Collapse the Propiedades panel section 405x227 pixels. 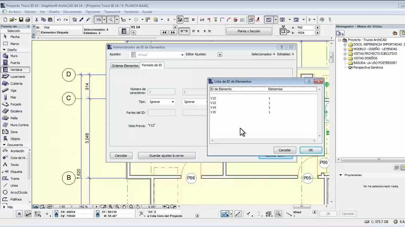tap(341, 175)
